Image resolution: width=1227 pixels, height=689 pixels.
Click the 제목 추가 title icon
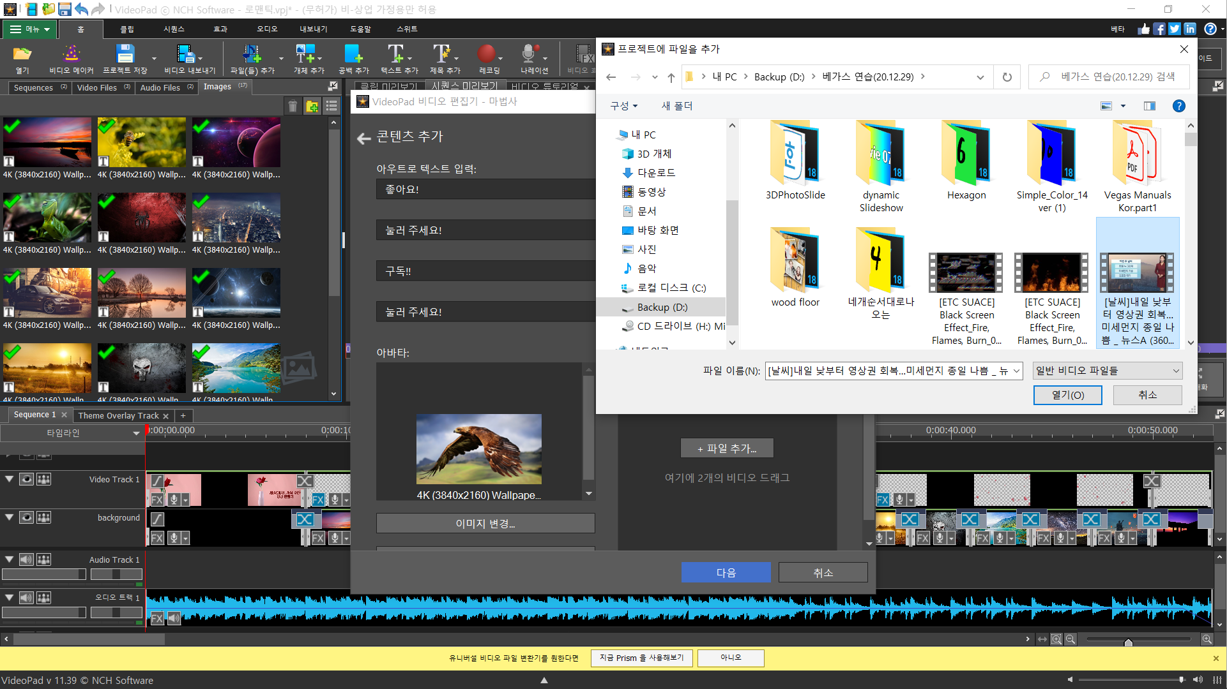(442, 54)
